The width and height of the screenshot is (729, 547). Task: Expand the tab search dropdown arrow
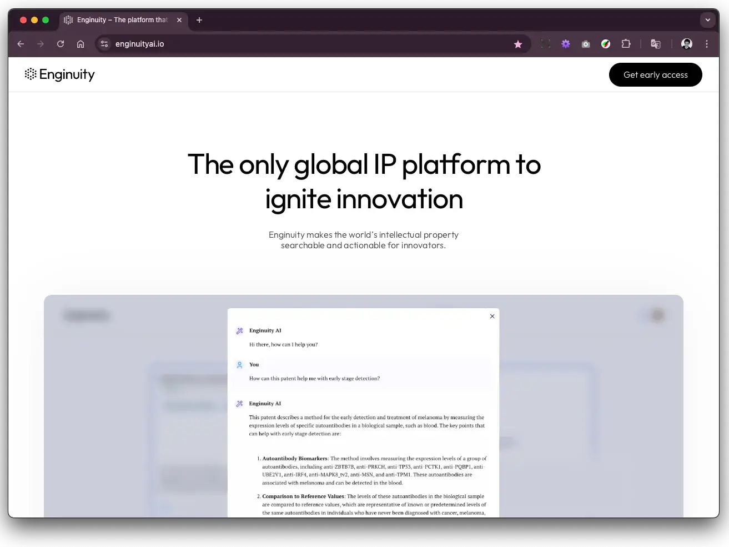tap(707, 20)
